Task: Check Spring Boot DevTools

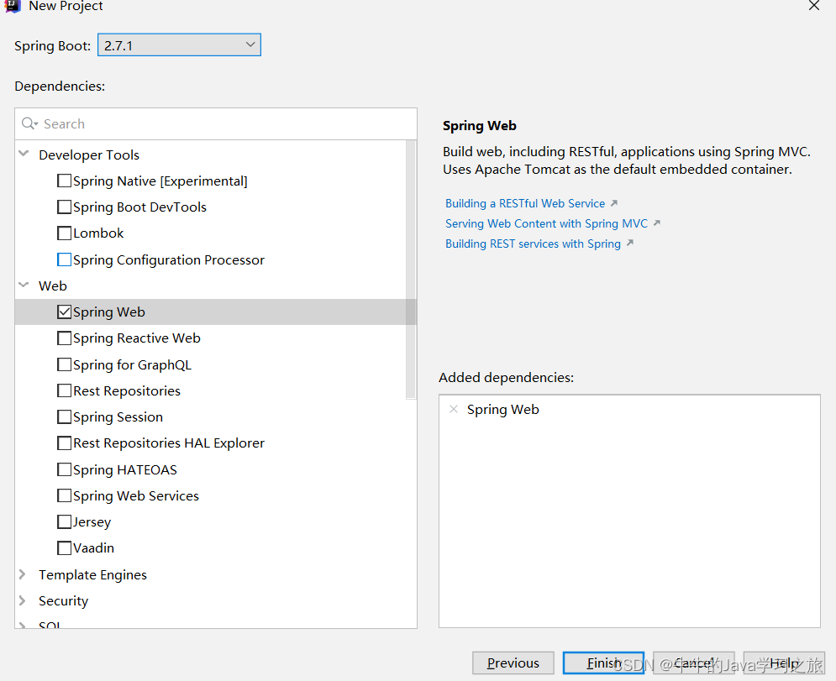Action: tap(64, 207)
